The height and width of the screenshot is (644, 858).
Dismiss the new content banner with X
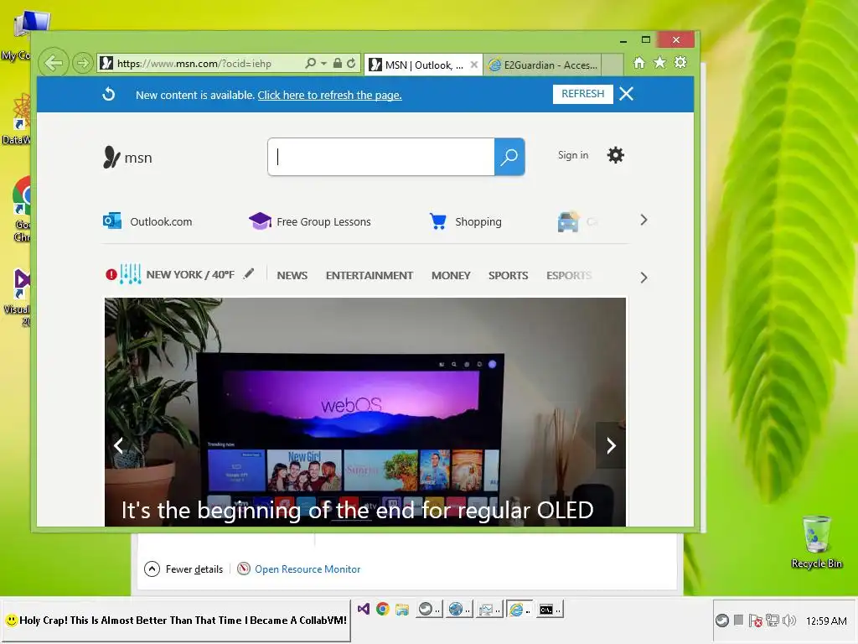[x=627, y=94]
